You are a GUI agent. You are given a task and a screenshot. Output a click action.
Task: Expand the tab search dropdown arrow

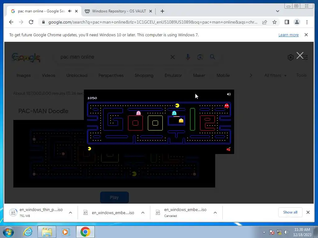(x=278, y=11)
